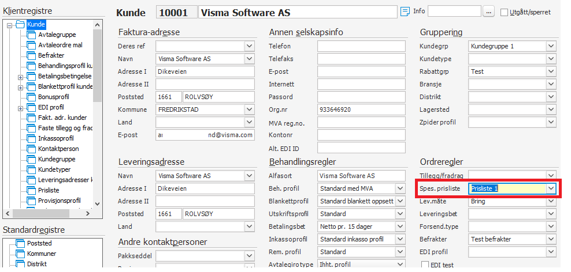Open the Utskriftsprofil dropdown
The height and width of the screenshot is (272, 571).
click(x=400, y=214)
